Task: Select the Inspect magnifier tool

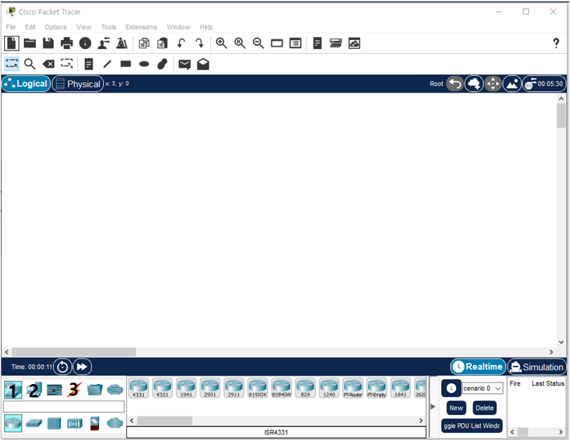Action: click(30, 64)
